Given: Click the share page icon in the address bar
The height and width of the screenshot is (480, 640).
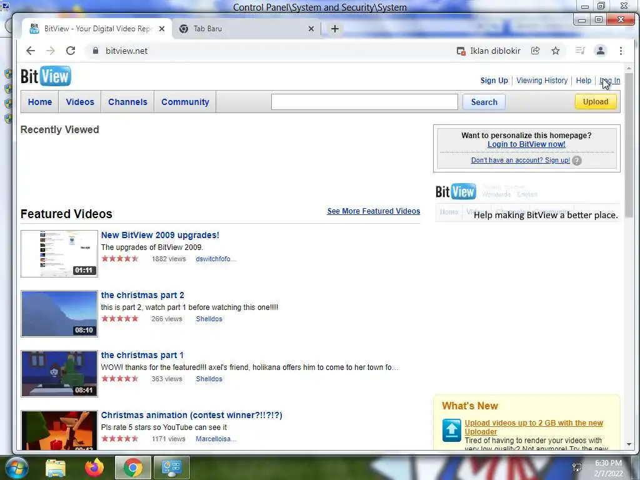Looking at the screenshot, I should click(535, 51).
